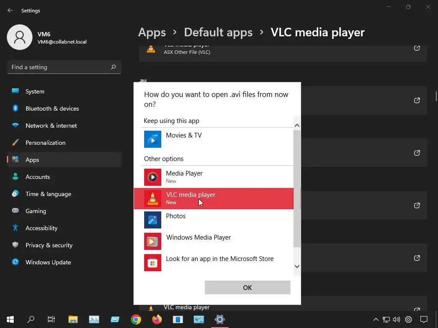Click Microsoft Store icon in dialog
This screenshot has width=438, height=328.
pos(153,263)
